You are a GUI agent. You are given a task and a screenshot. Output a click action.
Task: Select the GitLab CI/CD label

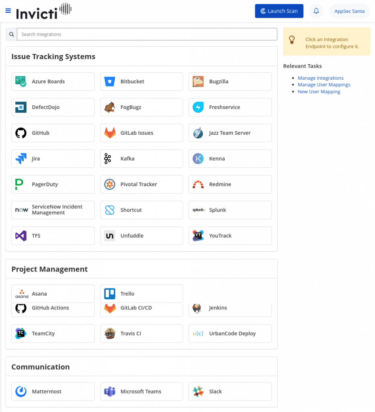pos(136,308)
